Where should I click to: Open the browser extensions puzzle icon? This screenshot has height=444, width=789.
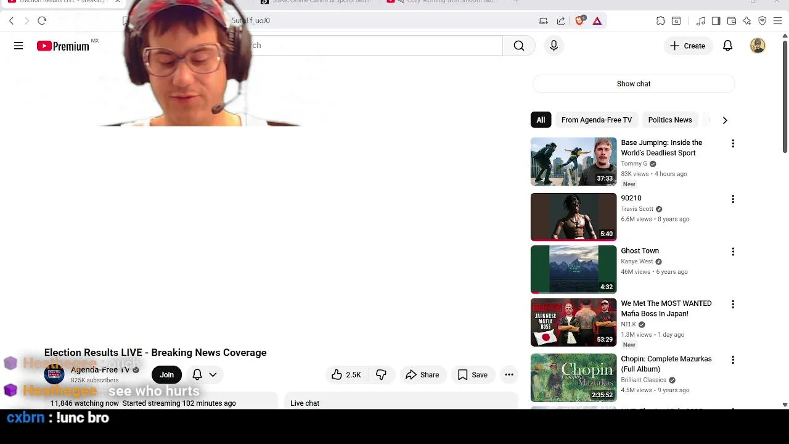coord(661,21)
